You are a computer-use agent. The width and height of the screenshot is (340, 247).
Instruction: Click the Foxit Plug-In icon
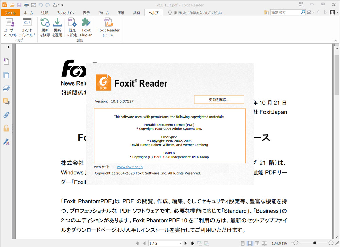tap(86, 26)
